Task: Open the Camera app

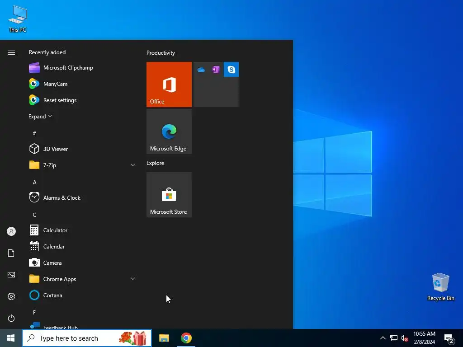Action: click(82, 263)
